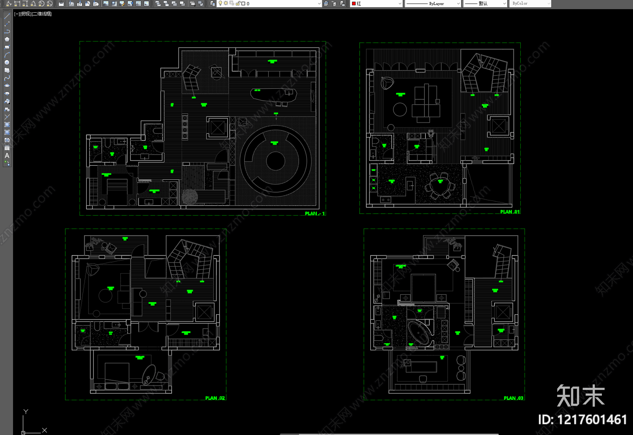Click the Make Object's Layer Current icon

326,4
